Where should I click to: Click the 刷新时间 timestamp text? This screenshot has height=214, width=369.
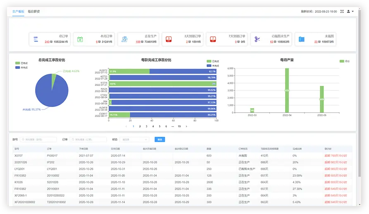(319, 11)
